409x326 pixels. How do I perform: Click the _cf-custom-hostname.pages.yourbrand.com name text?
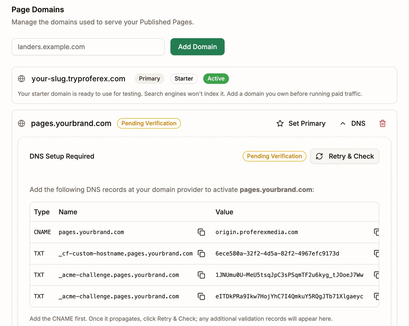[x=126, y=254]
